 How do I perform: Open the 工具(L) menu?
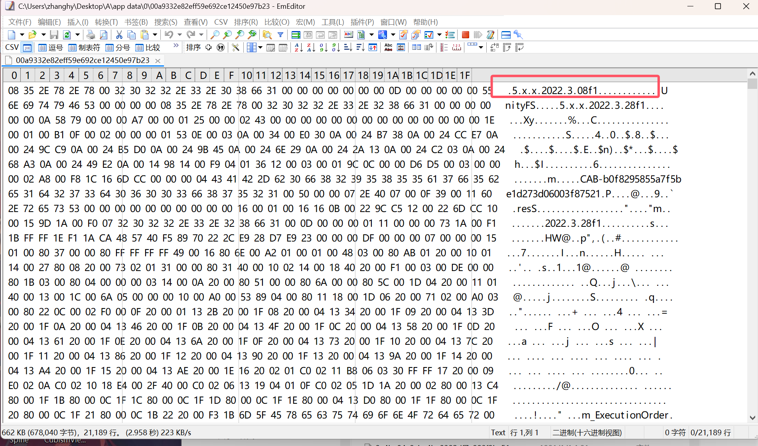333,22
